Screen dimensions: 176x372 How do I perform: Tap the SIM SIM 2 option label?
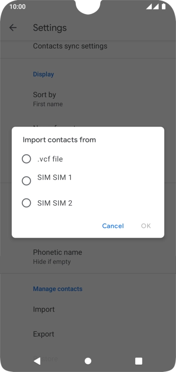(55, 203)
